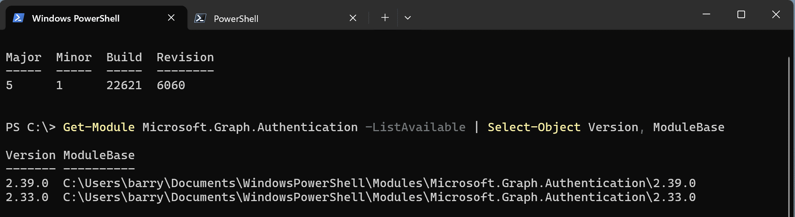Maximize the terminal window
The width and height of the screenshot is (795, 217).
(741, 14)
